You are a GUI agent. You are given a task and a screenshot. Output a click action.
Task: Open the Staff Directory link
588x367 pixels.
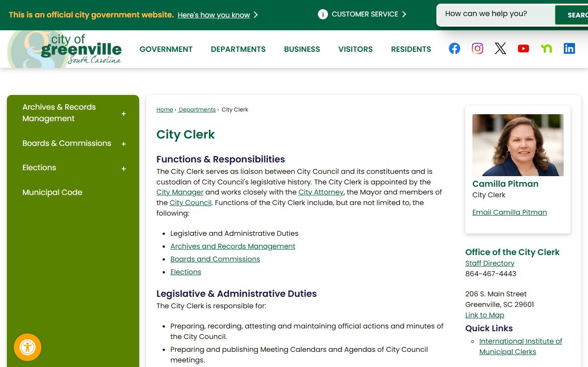pyautogui.click(x=490, y=263)
